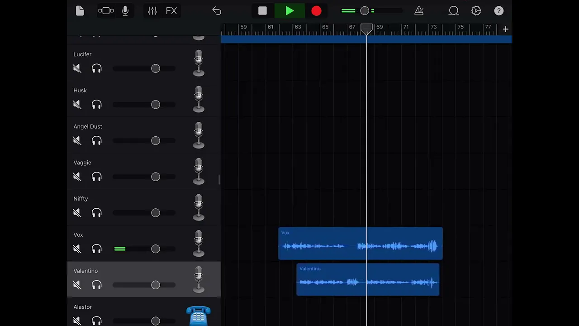579x326 pixels.
Task: Solo the Valentino track with headphones
Action: (96, 285)
